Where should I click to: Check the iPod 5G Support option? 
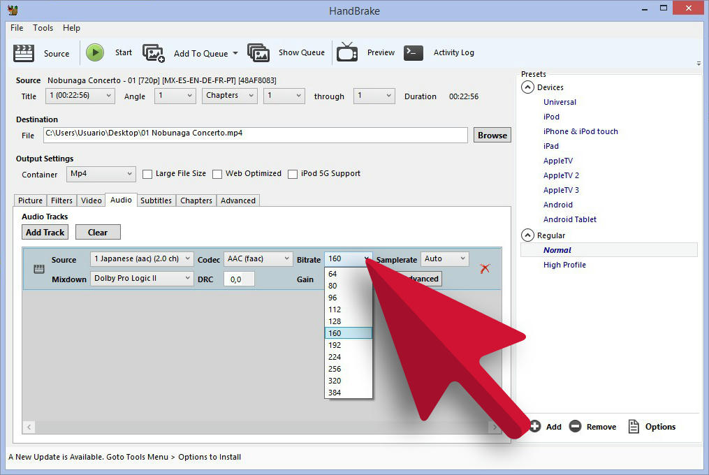293,174
